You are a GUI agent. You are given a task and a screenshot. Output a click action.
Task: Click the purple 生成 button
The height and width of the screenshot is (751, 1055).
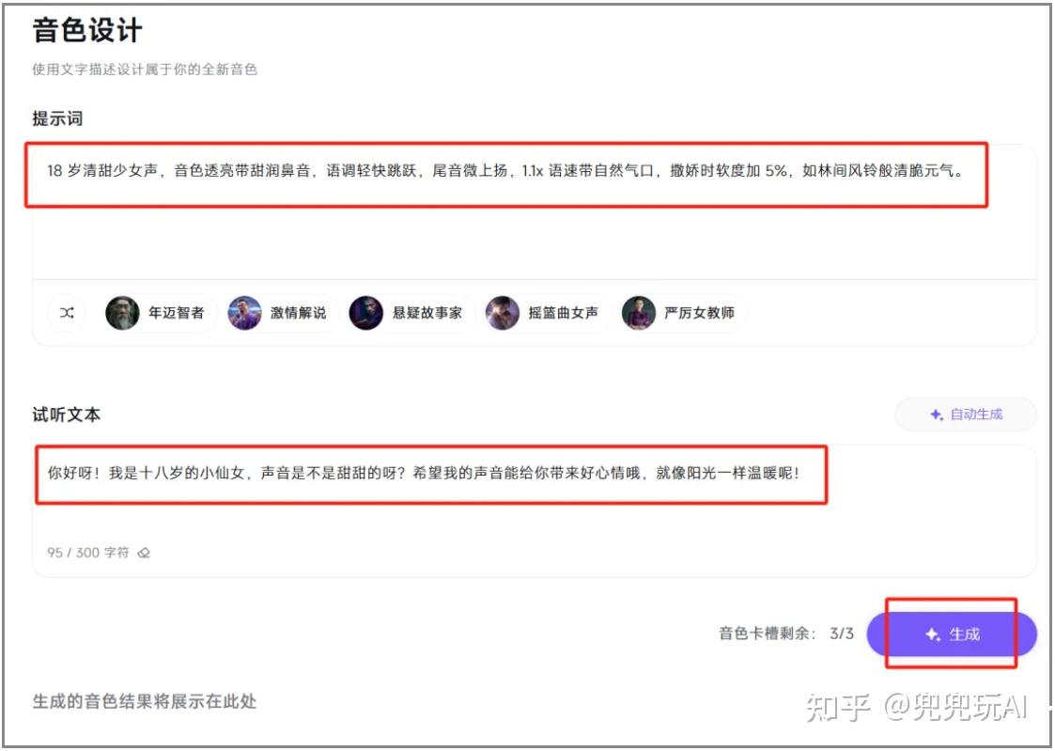952,634
